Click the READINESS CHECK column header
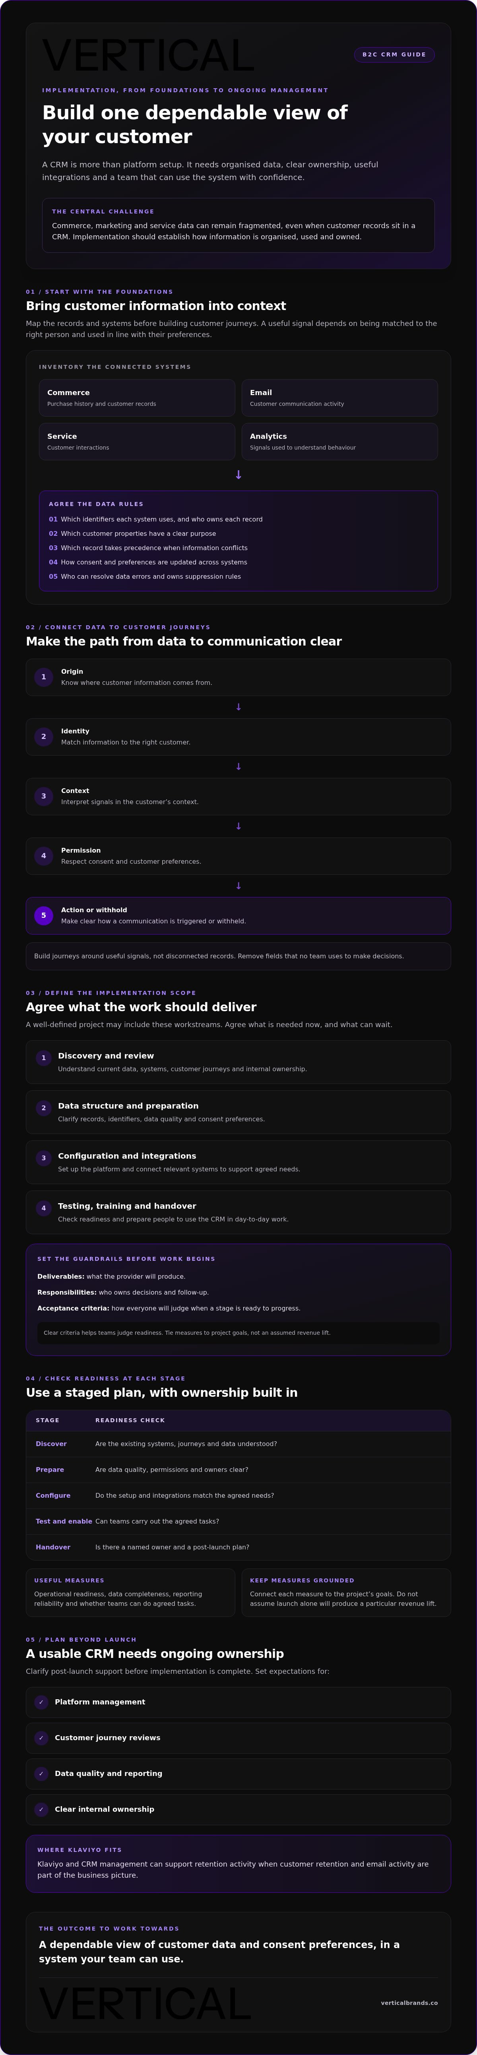This screenshot has width=477, height=2055. point(130,1420)
